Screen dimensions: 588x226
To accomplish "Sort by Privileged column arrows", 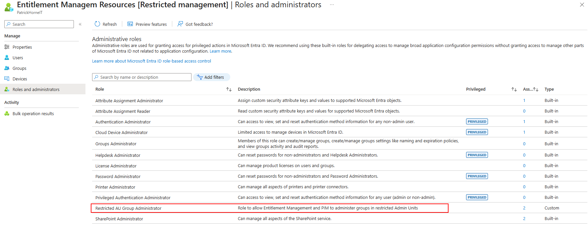I will [514, 89].
